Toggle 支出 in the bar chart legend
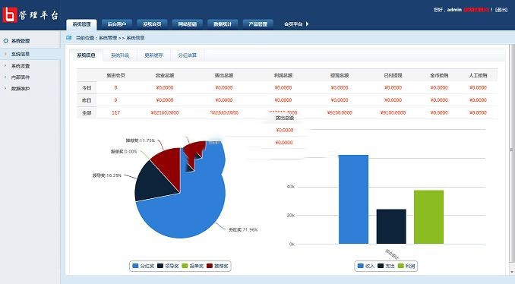515x284 pixels. point(386,266)
